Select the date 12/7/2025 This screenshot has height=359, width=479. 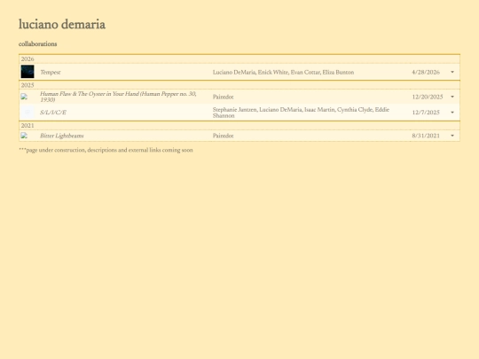pos(426,113)
